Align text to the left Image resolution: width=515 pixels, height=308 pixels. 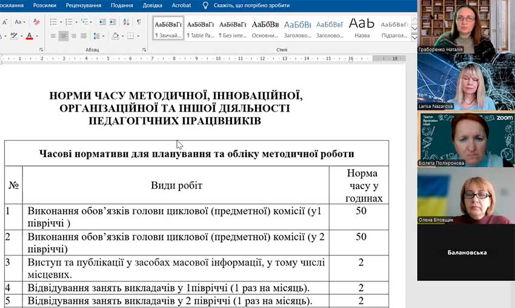(53, 36)
